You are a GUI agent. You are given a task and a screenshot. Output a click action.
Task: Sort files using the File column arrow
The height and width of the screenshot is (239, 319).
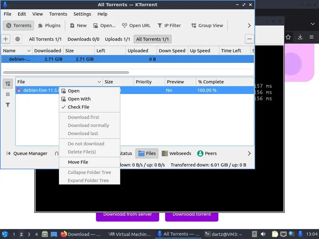click(x=99, y=82)
